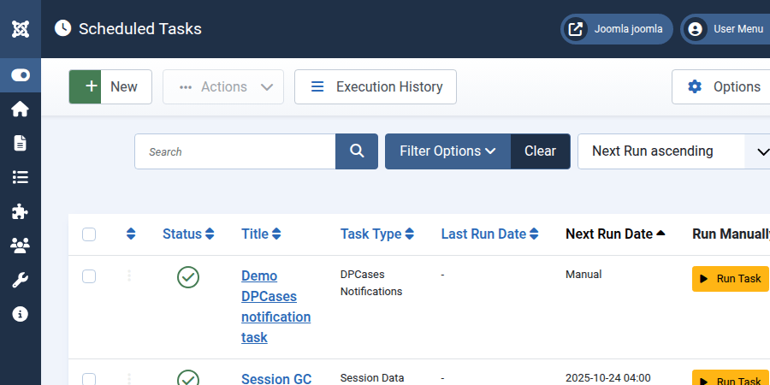Click the Joomla logo icon

coord(21,28)
